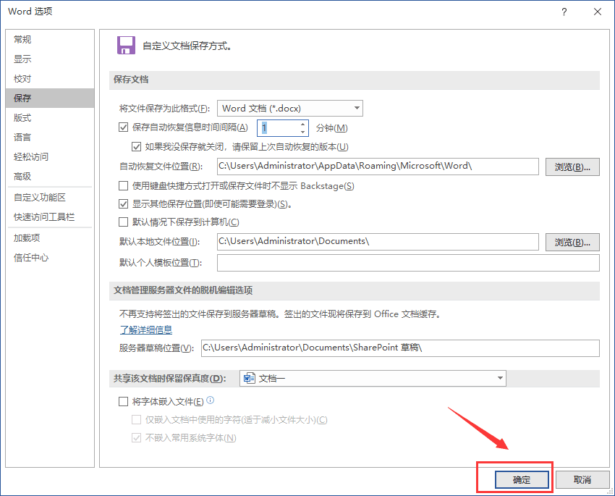Screen dimensions: 615x496
Task: Select the 校对 category
Action: (50, 78)
